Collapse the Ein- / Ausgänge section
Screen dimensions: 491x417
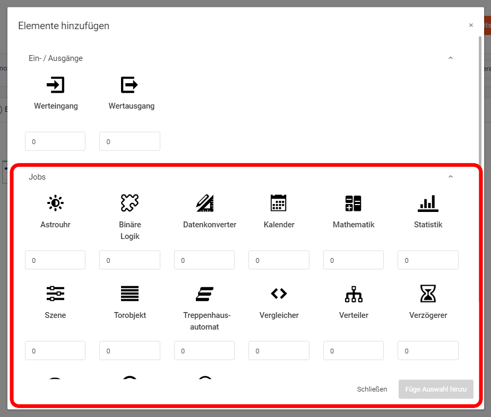(451, 58)
